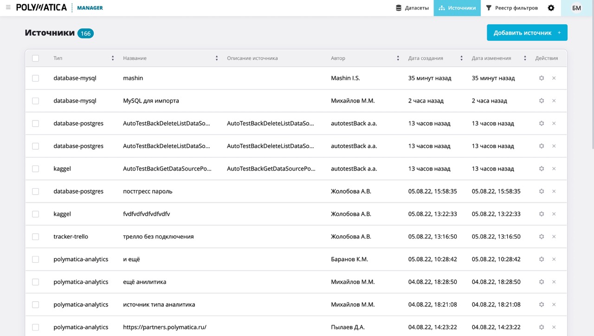
Task: Click creation date 04.08.22, 18:21:08
Action: [433, 305]
